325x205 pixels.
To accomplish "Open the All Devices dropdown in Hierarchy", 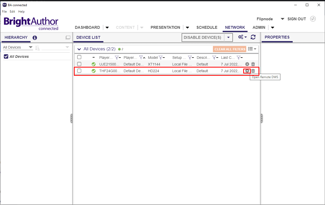I will [31, 47].
